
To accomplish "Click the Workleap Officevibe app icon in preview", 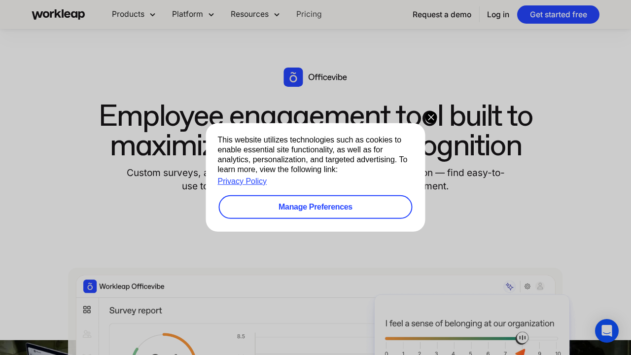I will tap(90, 286).
